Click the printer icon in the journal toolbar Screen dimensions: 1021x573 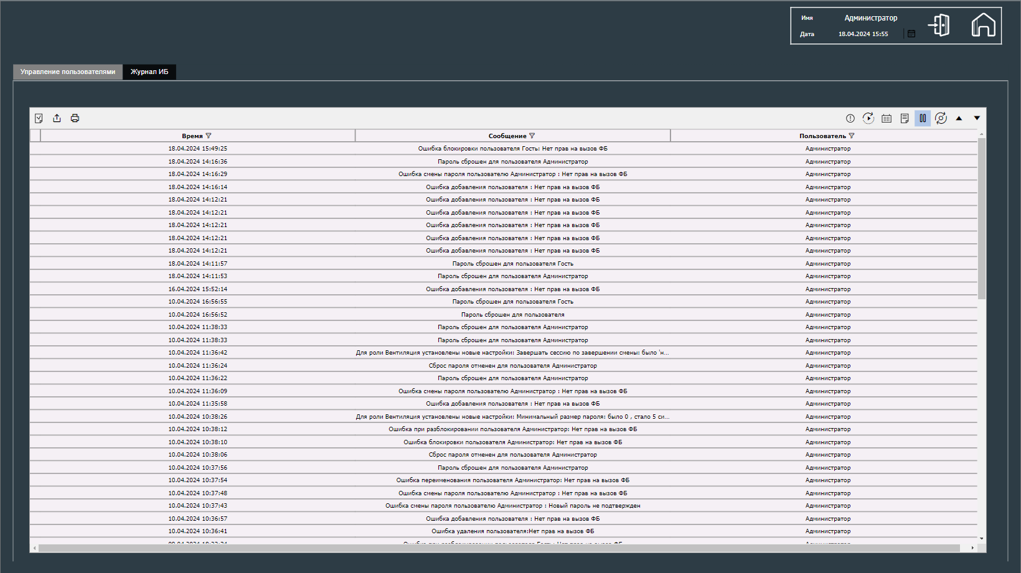click(75, 118)
